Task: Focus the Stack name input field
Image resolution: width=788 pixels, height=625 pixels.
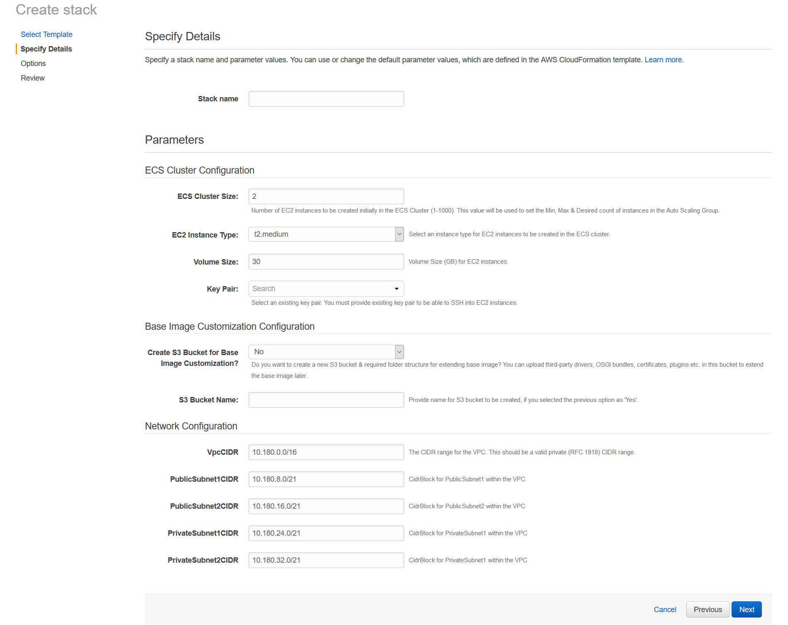Action: (326, 99)
